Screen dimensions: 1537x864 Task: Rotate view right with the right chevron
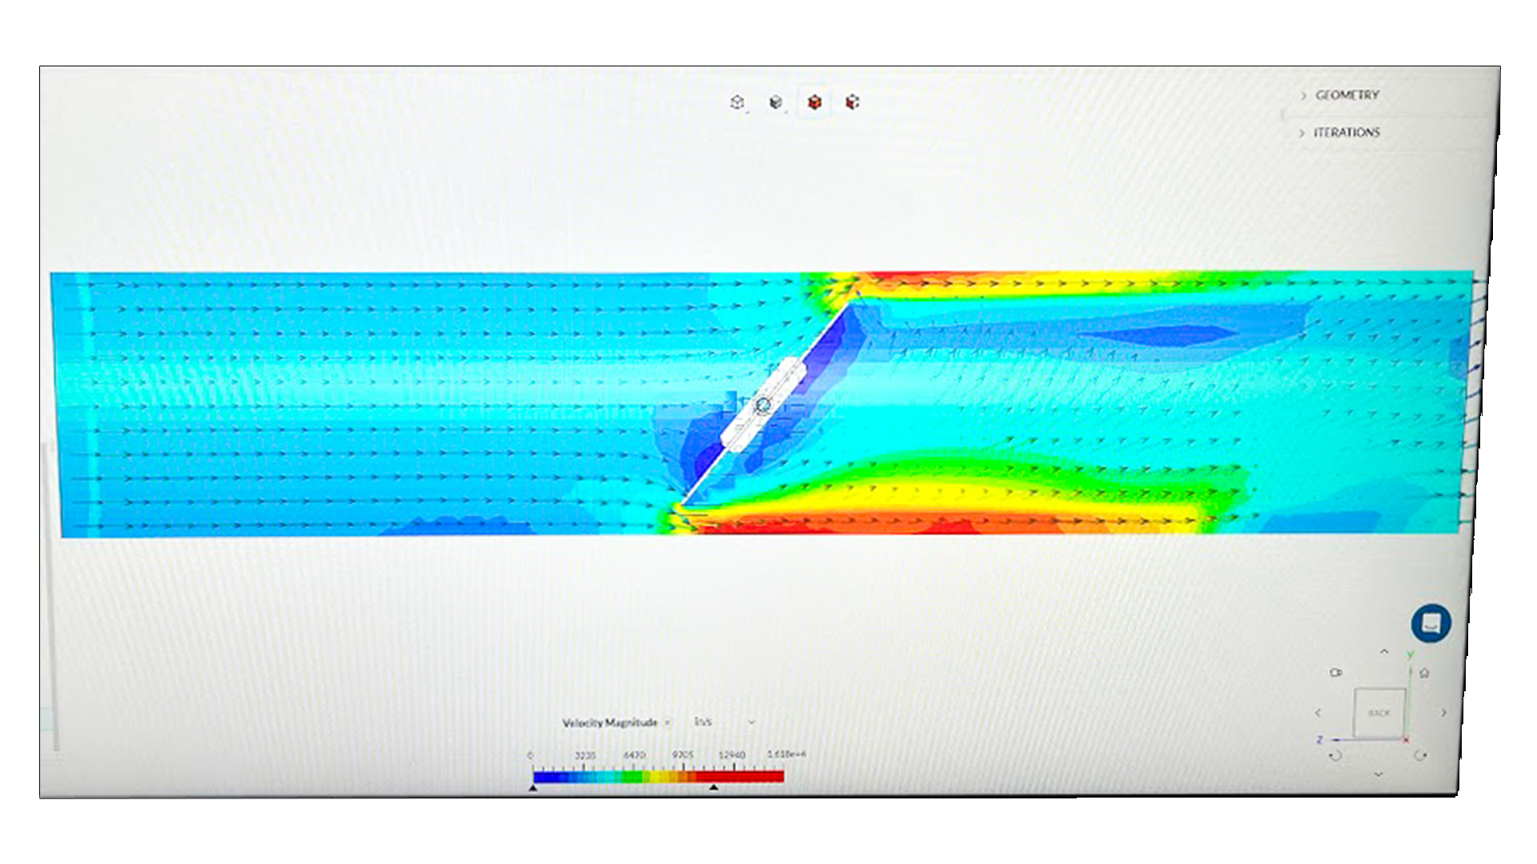coord(1443,713)
